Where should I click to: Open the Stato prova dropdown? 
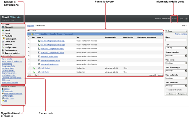pyautogui.click(x=176, y=63)
